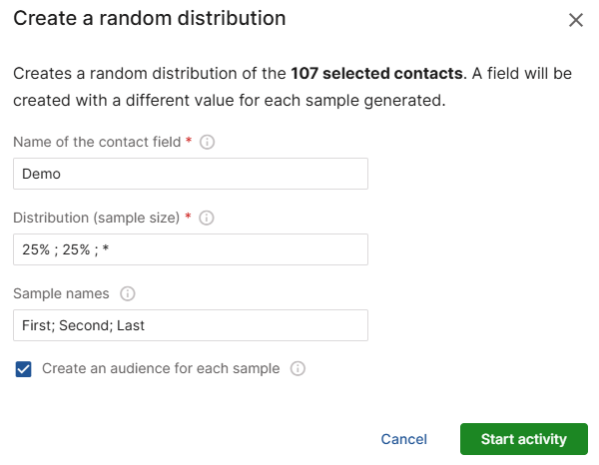
Task: Cancel the random distribution creation
Action: pyautogui.click(x=403, y=439)
